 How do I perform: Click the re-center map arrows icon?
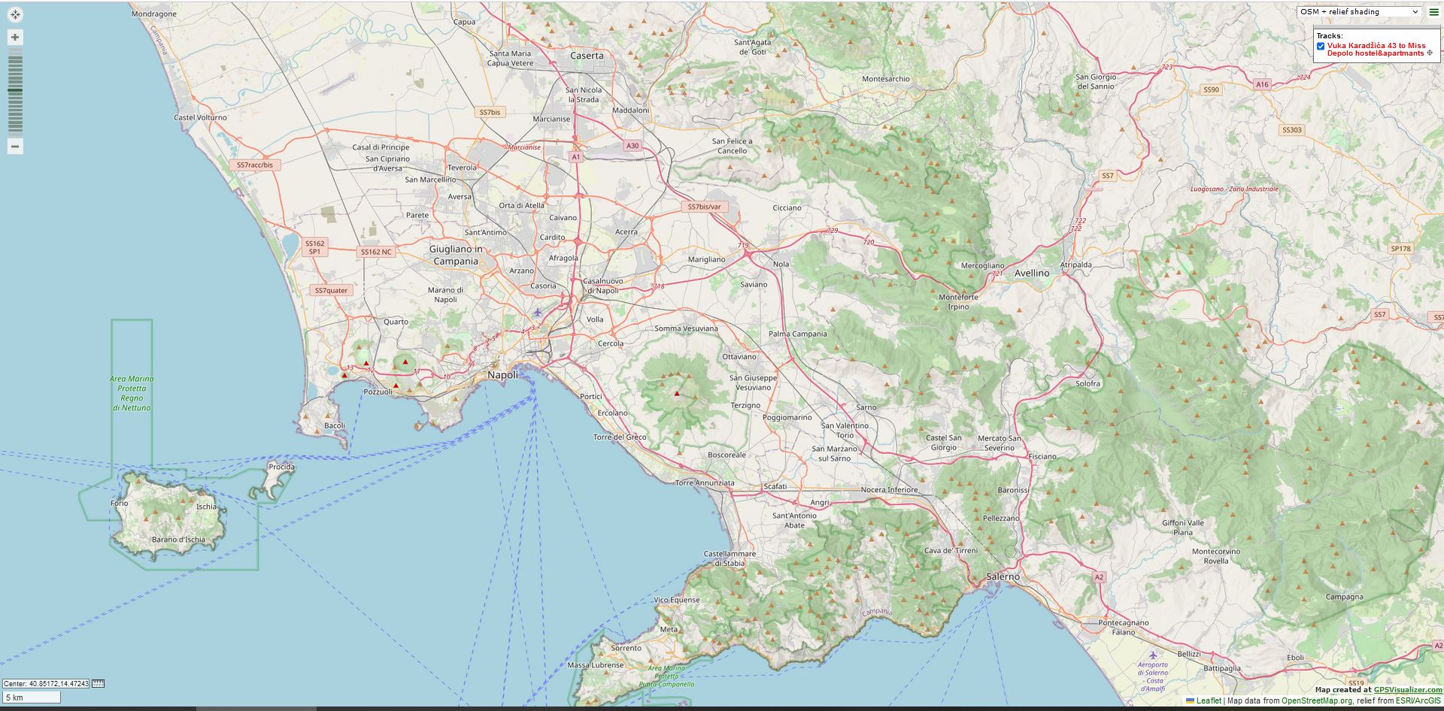(x=15, y=14)
